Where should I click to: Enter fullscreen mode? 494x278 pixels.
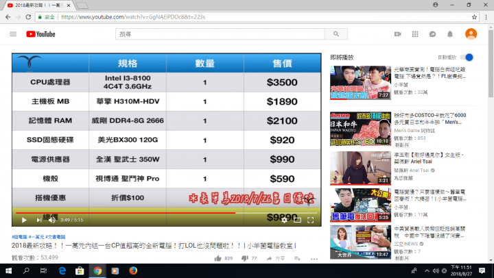tap(310, 220)
